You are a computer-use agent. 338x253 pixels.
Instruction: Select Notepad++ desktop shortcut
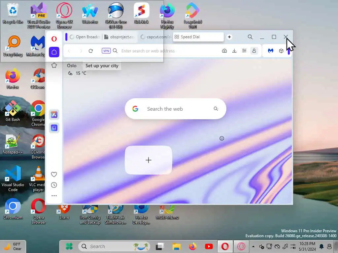coord(13,144)
